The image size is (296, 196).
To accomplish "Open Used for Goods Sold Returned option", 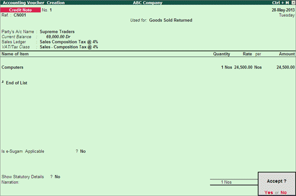I will (171, 20).
